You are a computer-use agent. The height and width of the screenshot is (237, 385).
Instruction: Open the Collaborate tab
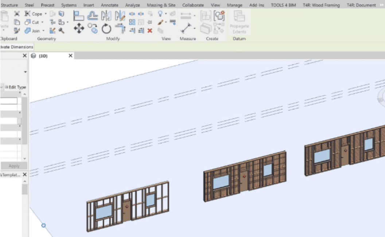(193, 5)
